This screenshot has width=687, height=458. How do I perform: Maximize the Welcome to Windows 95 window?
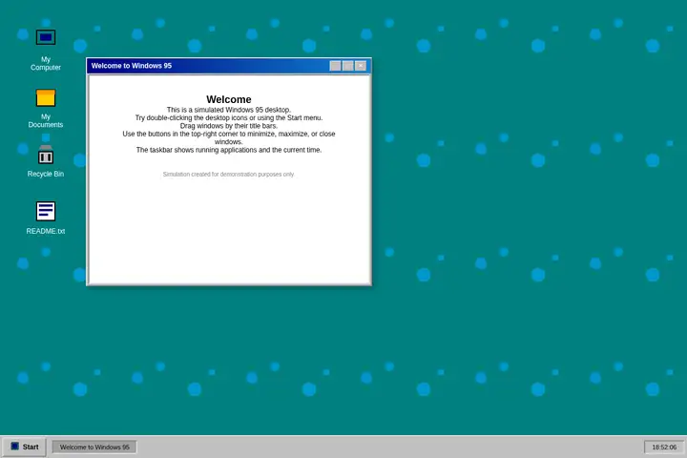point(348,66)
